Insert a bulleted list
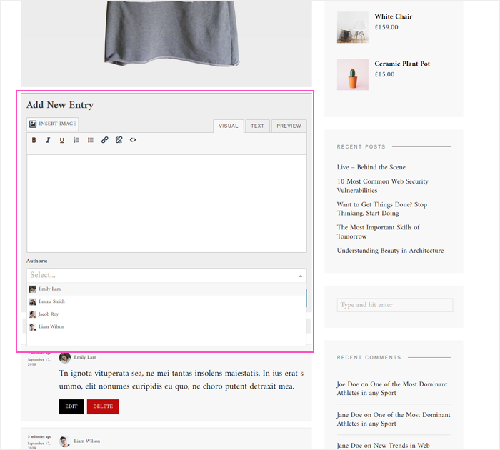The image size is (500, 450). pyautogui.click(x=91, y=140)
